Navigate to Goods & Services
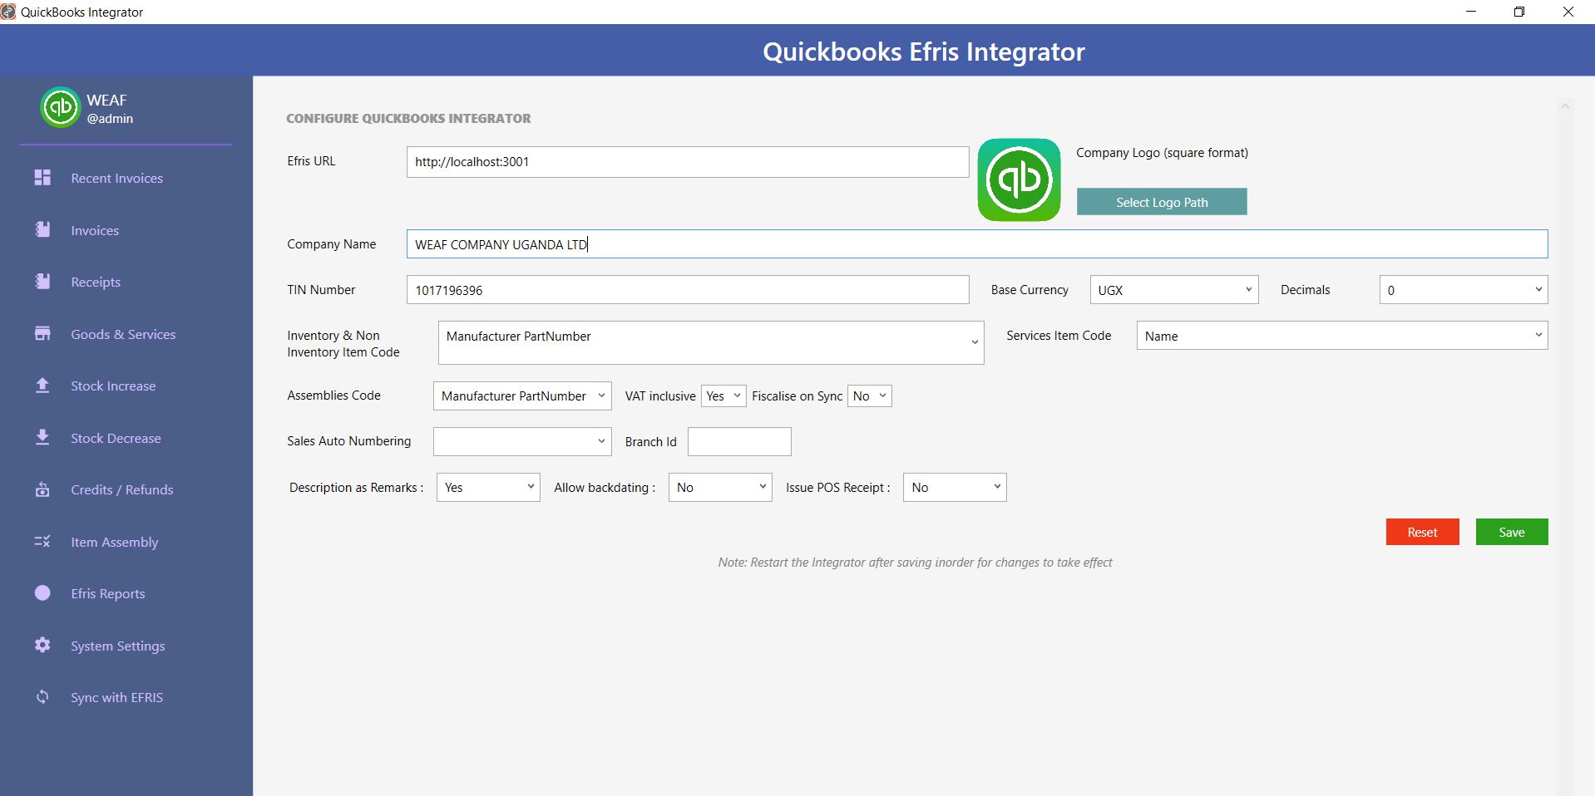1595x796 pixels. click(x=123, y=334)
